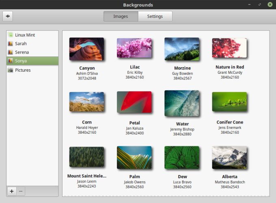The image size is (276, 203).
Task: Open the Pictures folder in sidebar
Action: 23,70
